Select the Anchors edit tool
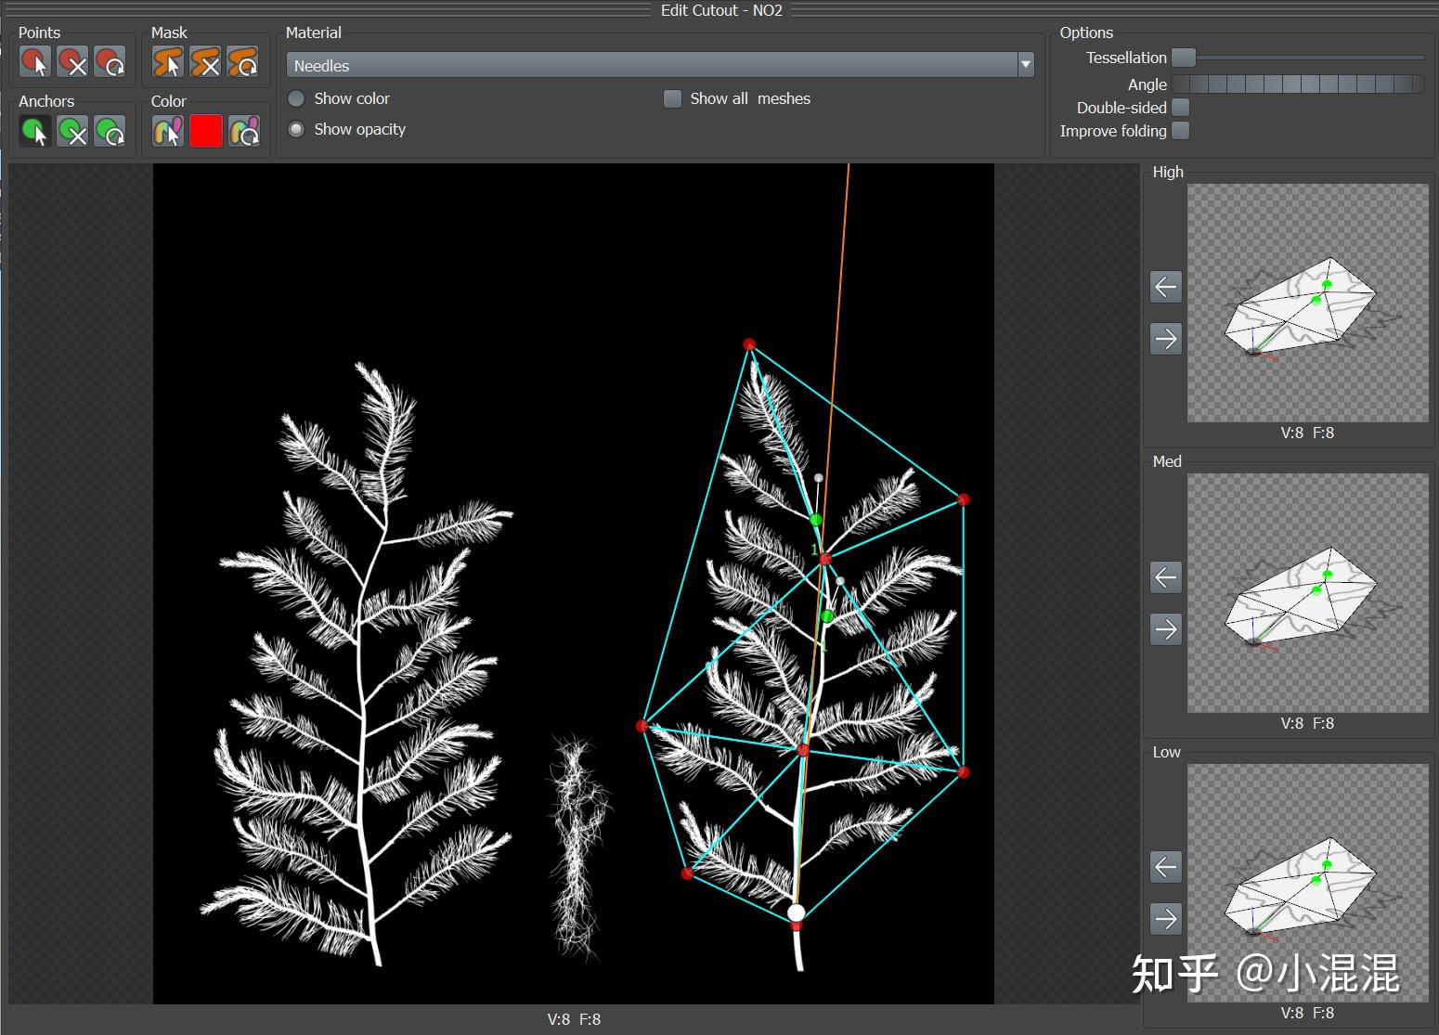Screen dimensions: 1439x1035 point(34,131)
